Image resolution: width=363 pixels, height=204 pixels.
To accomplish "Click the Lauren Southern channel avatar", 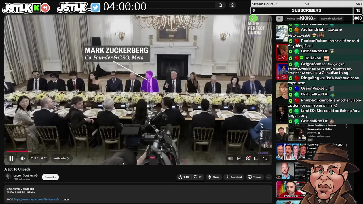I will pos(8,177).
